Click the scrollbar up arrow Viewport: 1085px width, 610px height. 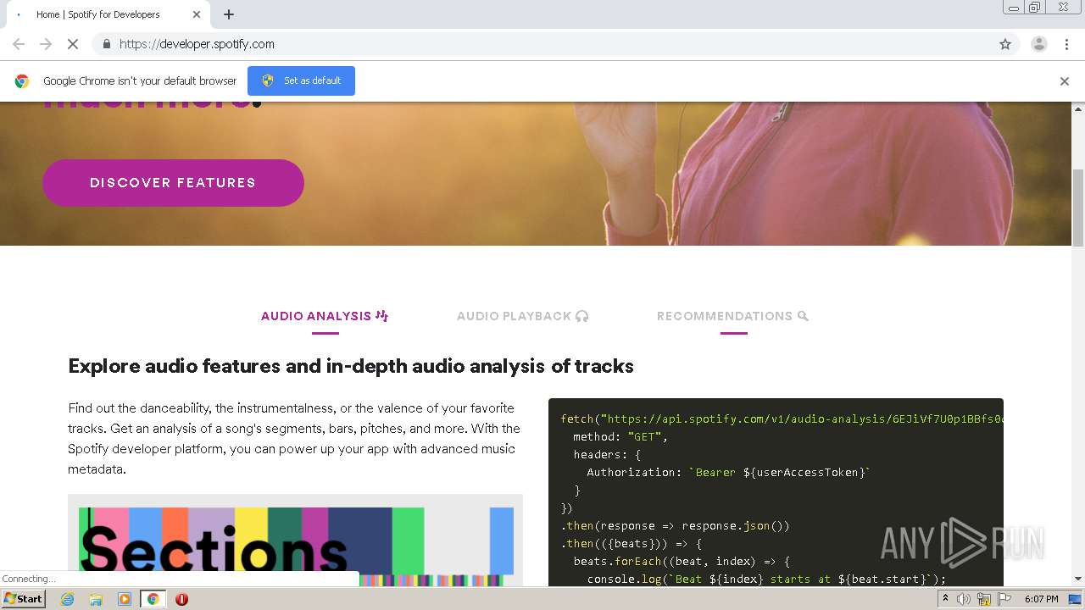[1078, 109]
